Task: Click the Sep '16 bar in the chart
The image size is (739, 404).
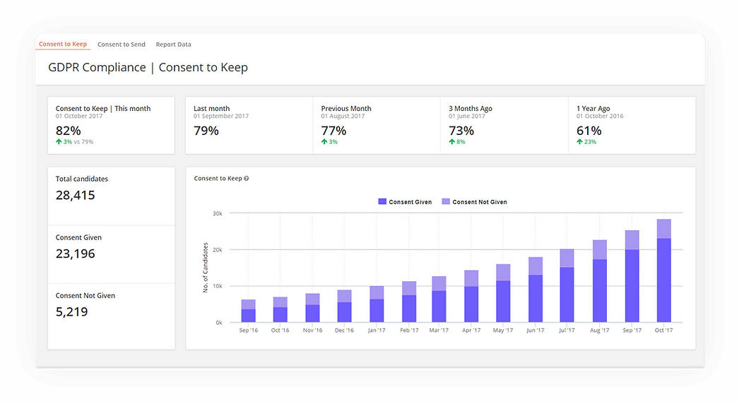Action: click(249, 311)
